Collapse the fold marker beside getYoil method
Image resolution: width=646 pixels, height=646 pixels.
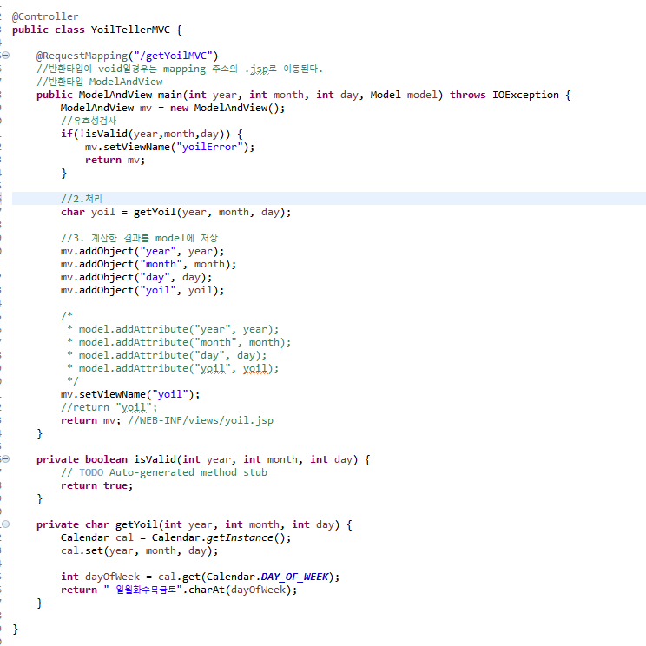6,524
